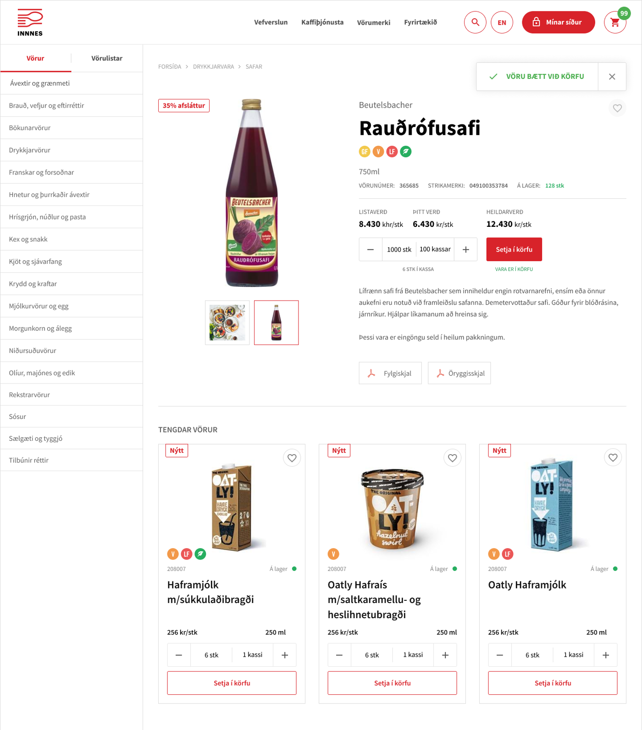The height and width of the screenshot is (730, 642).
Task: Toggle favorite heart on Oatly Hafraís card
Action: click(453, 458)
